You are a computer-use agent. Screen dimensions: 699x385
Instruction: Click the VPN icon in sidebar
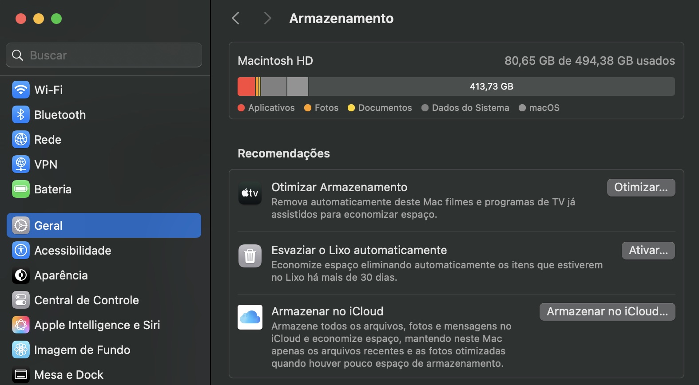[x=21, y=164]
